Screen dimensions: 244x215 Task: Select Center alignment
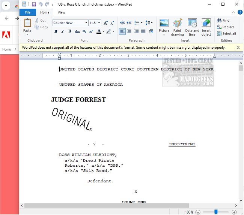pyautogui.click(x=129, y=31)
